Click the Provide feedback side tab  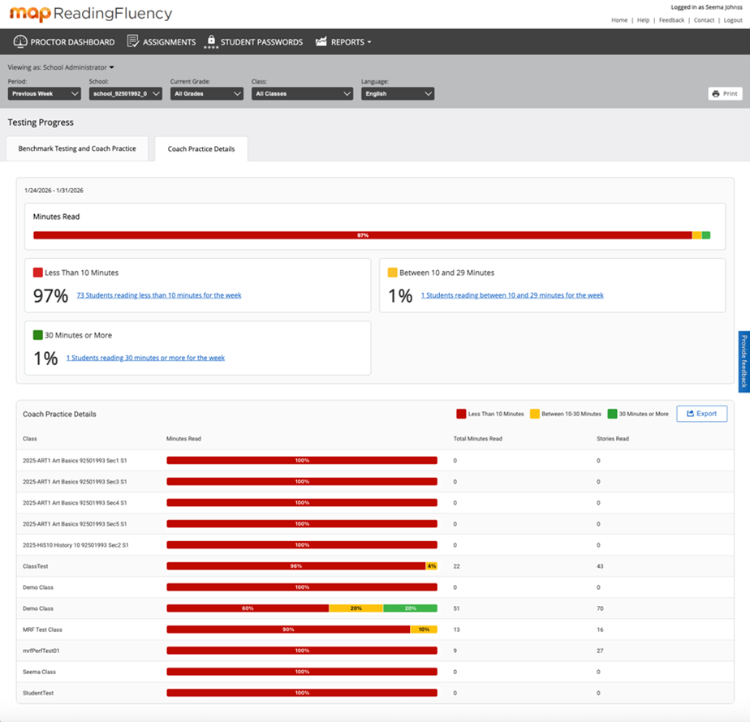pyautogui.click(x=744, y=362)
